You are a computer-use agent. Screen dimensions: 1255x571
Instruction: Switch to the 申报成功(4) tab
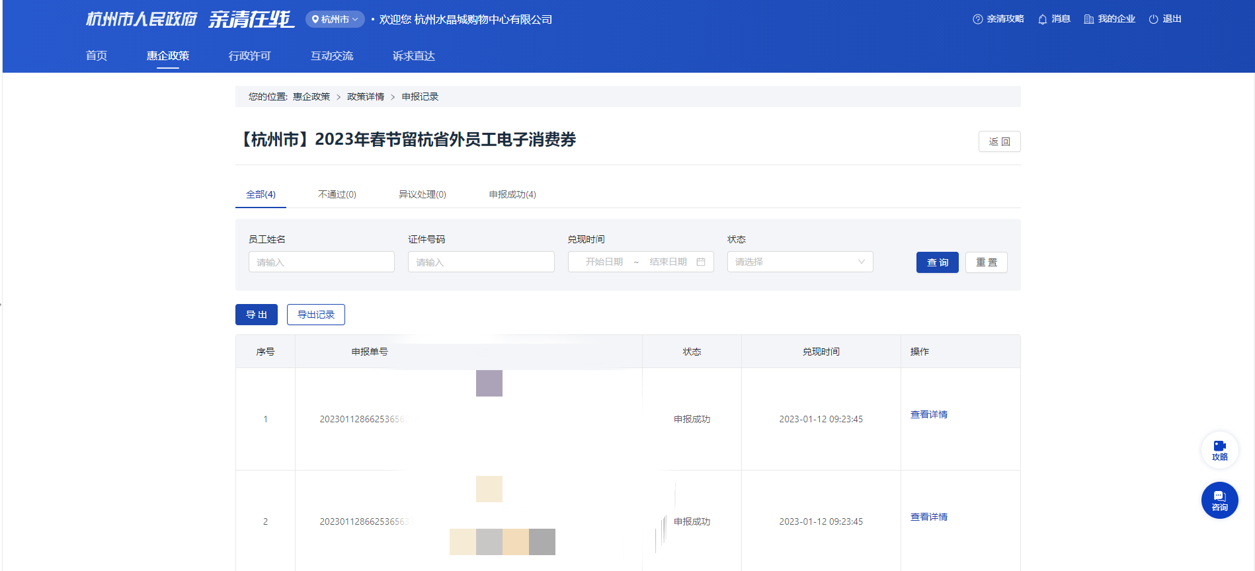click(x=512, y=194)
